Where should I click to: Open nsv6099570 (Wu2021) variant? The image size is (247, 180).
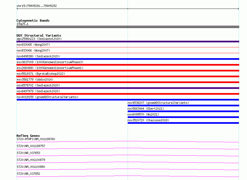(143, 114)
